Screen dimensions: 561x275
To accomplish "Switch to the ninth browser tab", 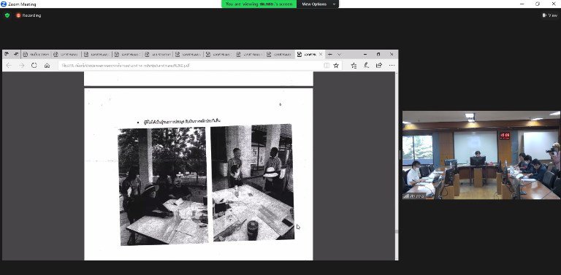I will coord(280,54).
